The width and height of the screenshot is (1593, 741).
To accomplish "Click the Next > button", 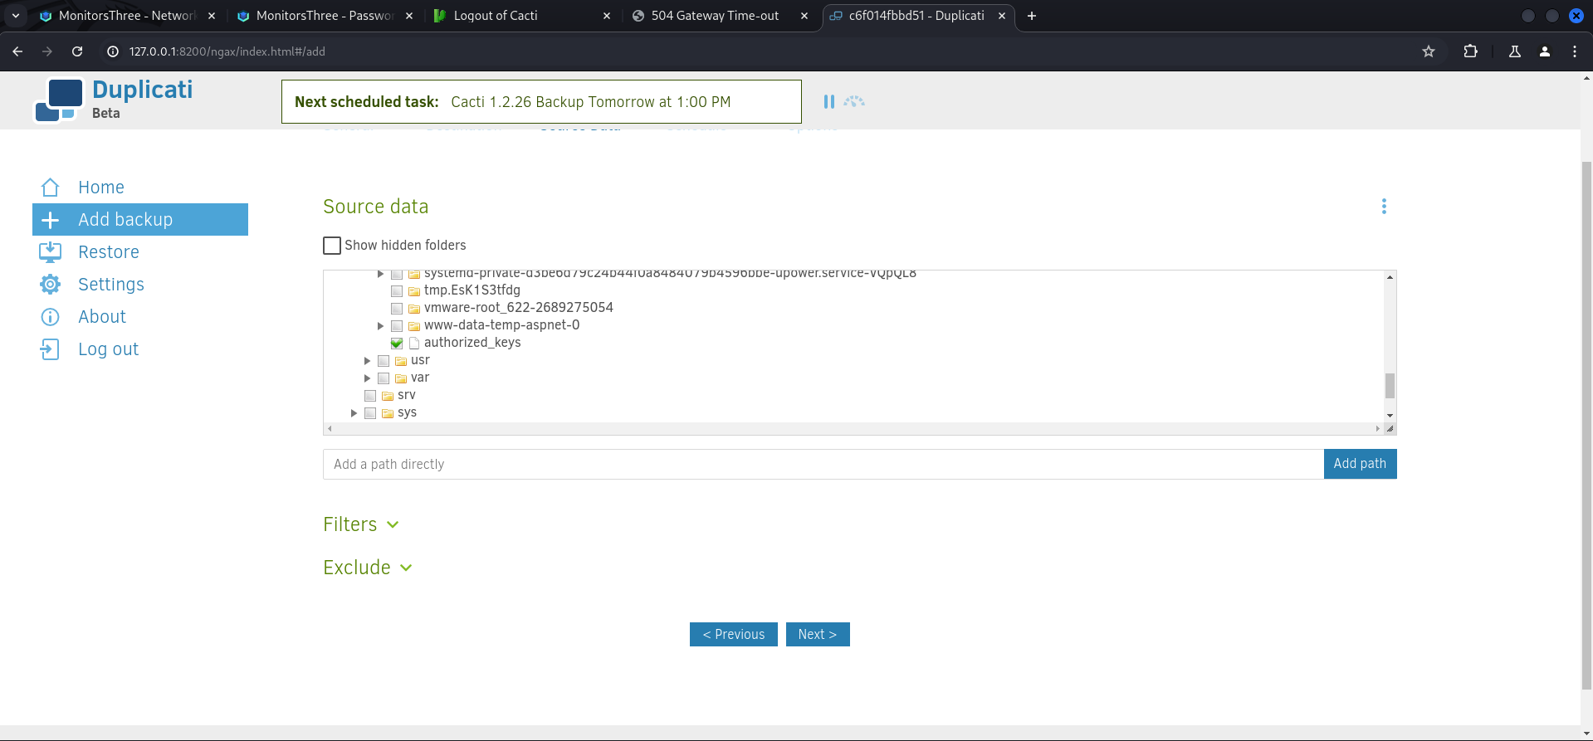I will 817,635.
